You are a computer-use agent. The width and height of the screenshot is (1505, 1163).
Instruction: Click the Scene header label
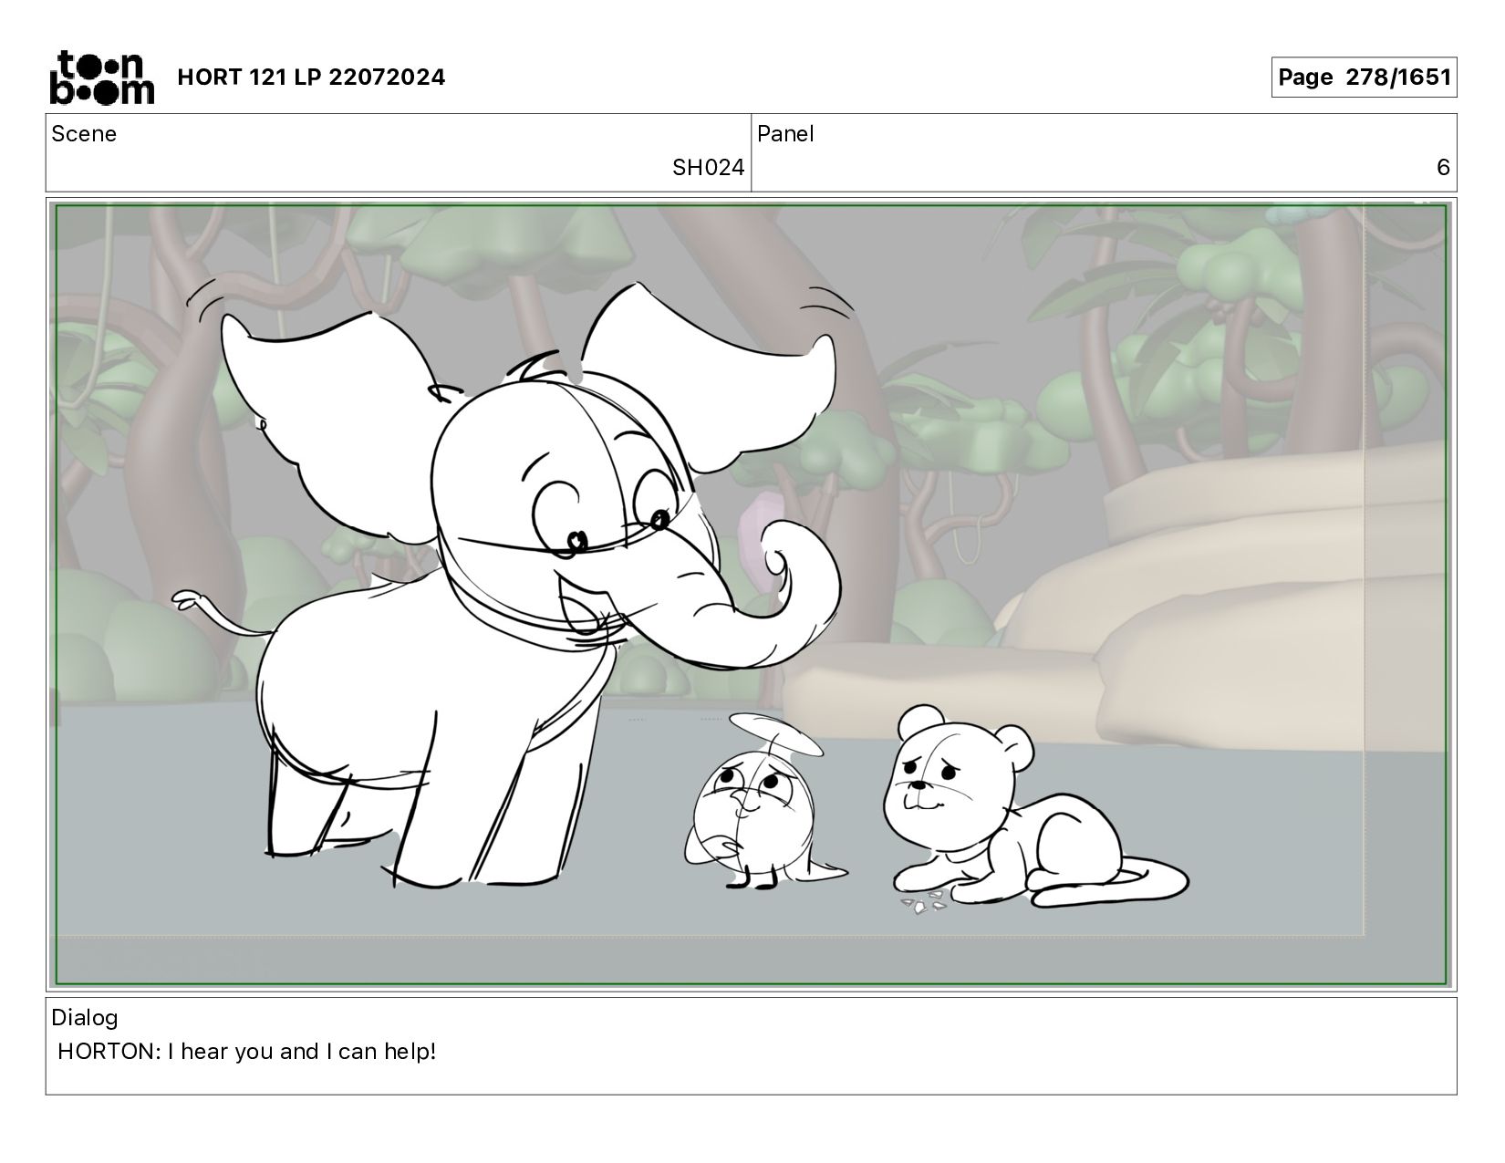tap(84, 134)
